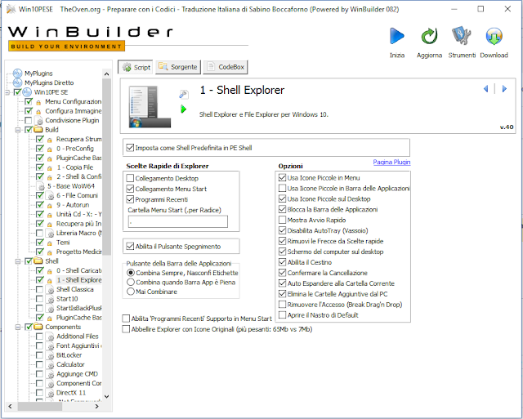The image size is (523, 419).
Task: Enable Mostra Avvio Rapido option
Action: click(x=282, y=220)
